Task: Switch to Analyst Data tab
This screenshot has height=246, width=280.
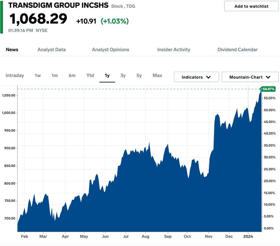Action: pos(51,50)
